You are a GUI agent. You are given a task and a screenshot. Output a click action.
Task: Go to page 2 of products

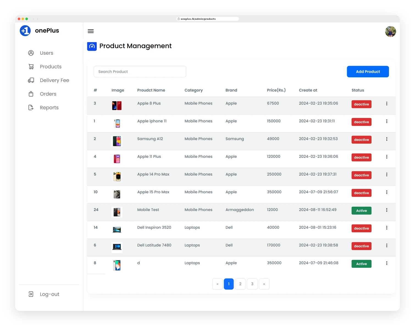coord(240,284)
